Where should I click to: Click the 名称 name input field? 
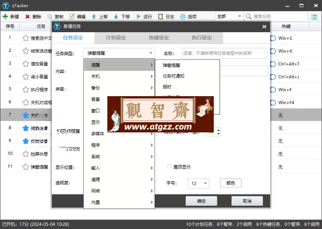pyautogui.click(x=225, y=53)
